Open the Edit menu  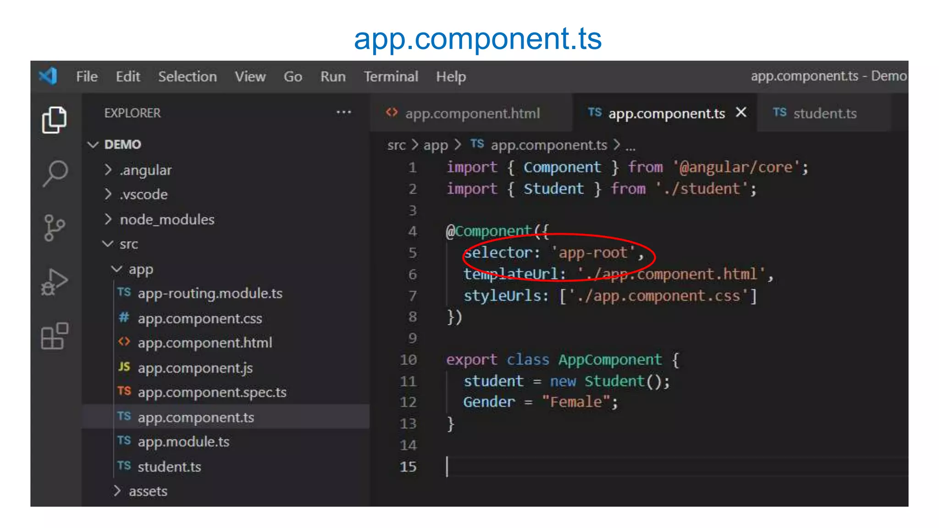pyautogui.click(x=128, y=77)
